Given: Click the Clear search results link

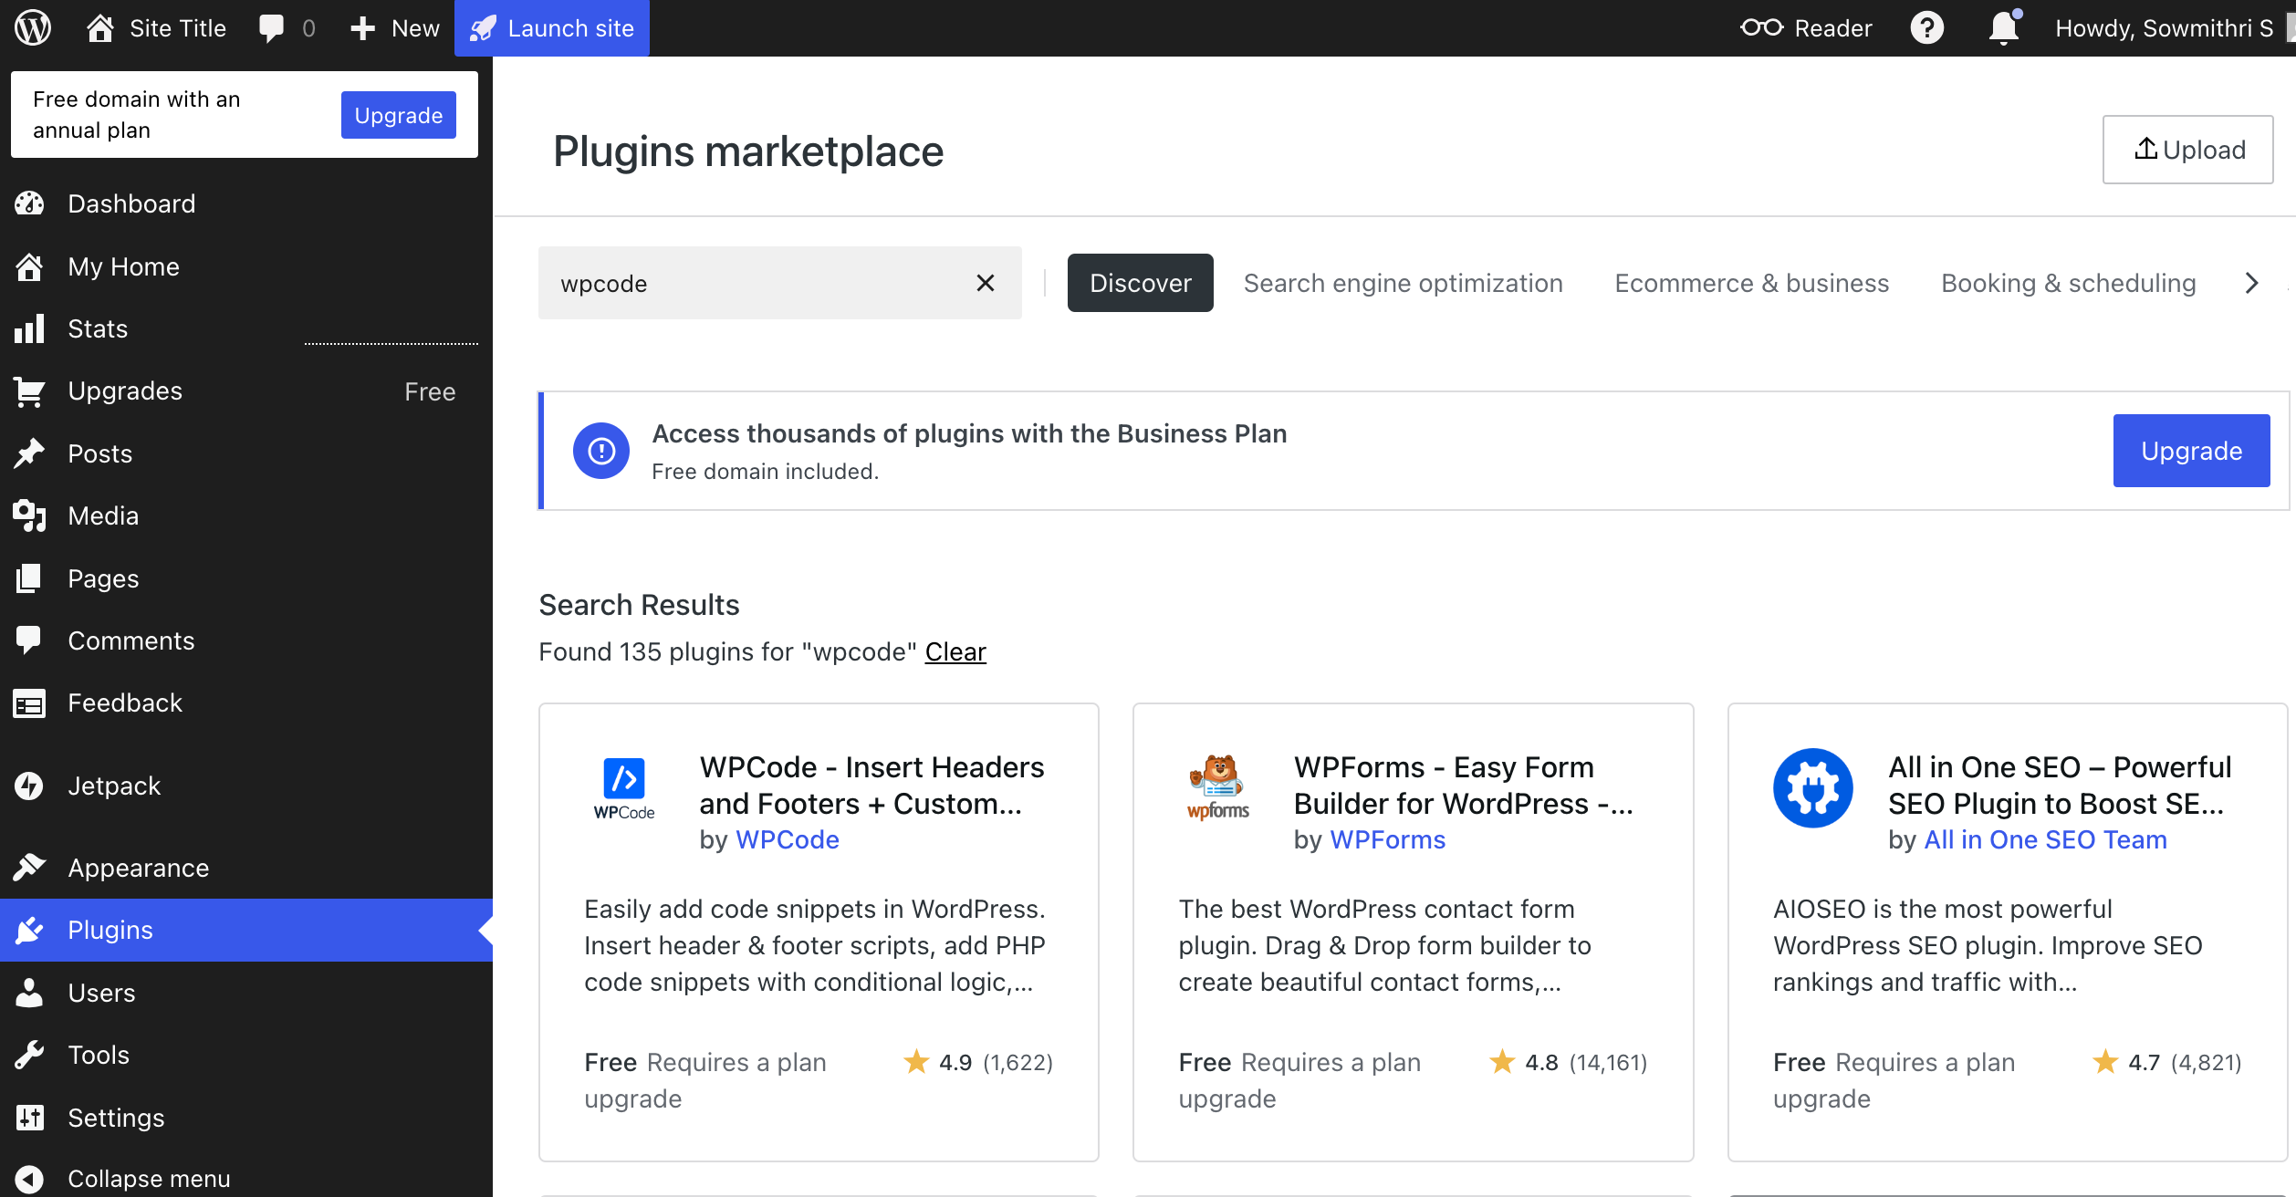Looking at the screenshot, I should point(955,651).
